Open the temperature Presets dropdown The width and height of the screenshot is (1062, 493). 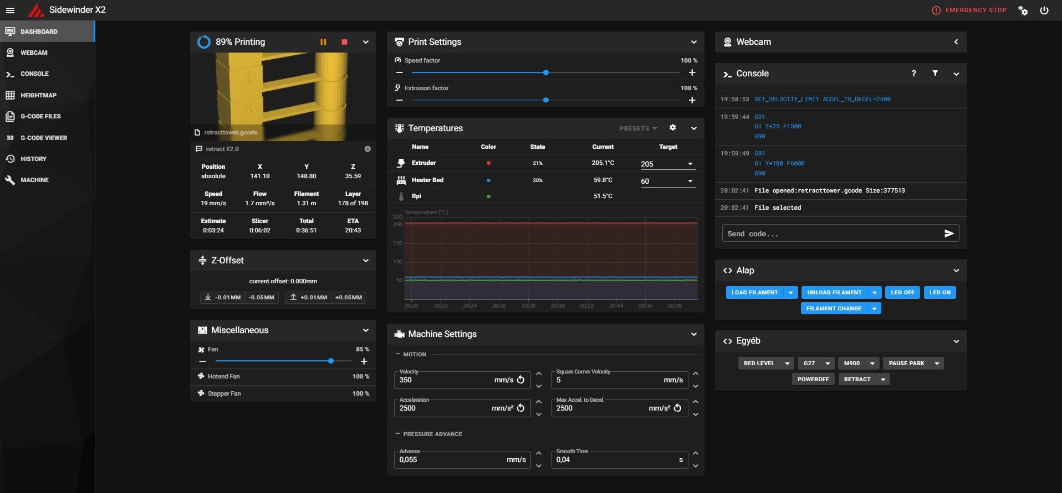point(638,128)
